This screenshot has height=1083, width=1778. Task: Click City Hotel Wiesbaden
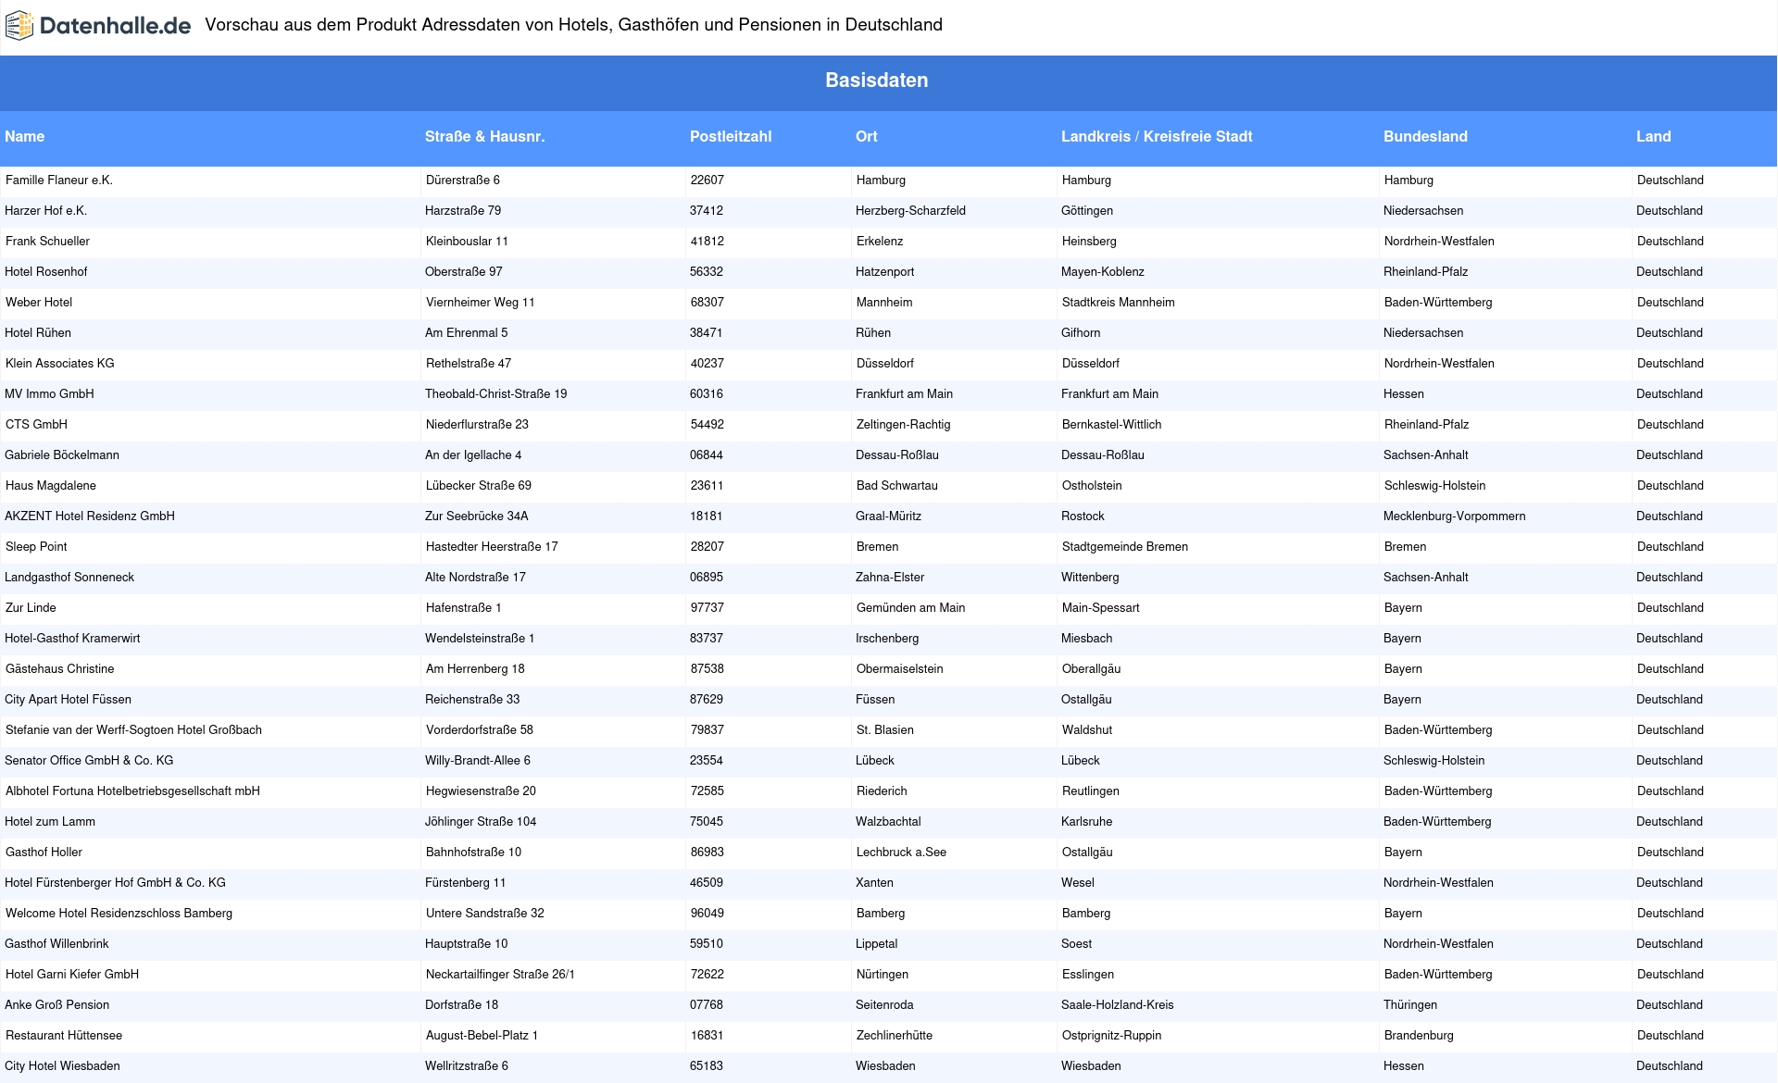tap(62, 1066)
